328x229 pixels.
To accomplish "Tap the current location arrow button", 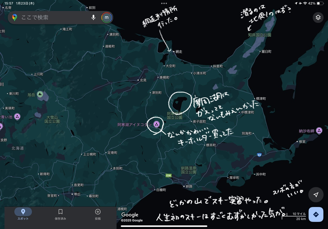I will pos(316,195).
